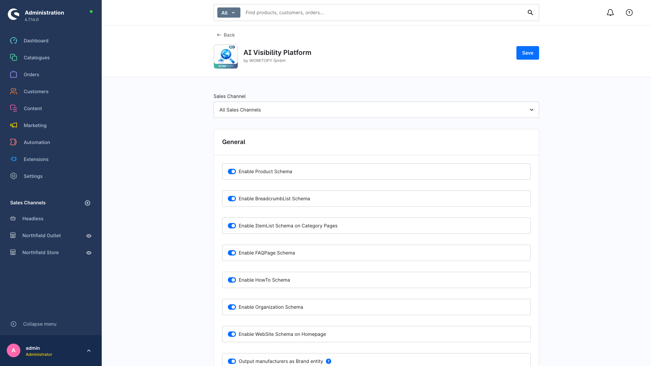
Task: Go Back to previous page
Action: tap(226, 35)
